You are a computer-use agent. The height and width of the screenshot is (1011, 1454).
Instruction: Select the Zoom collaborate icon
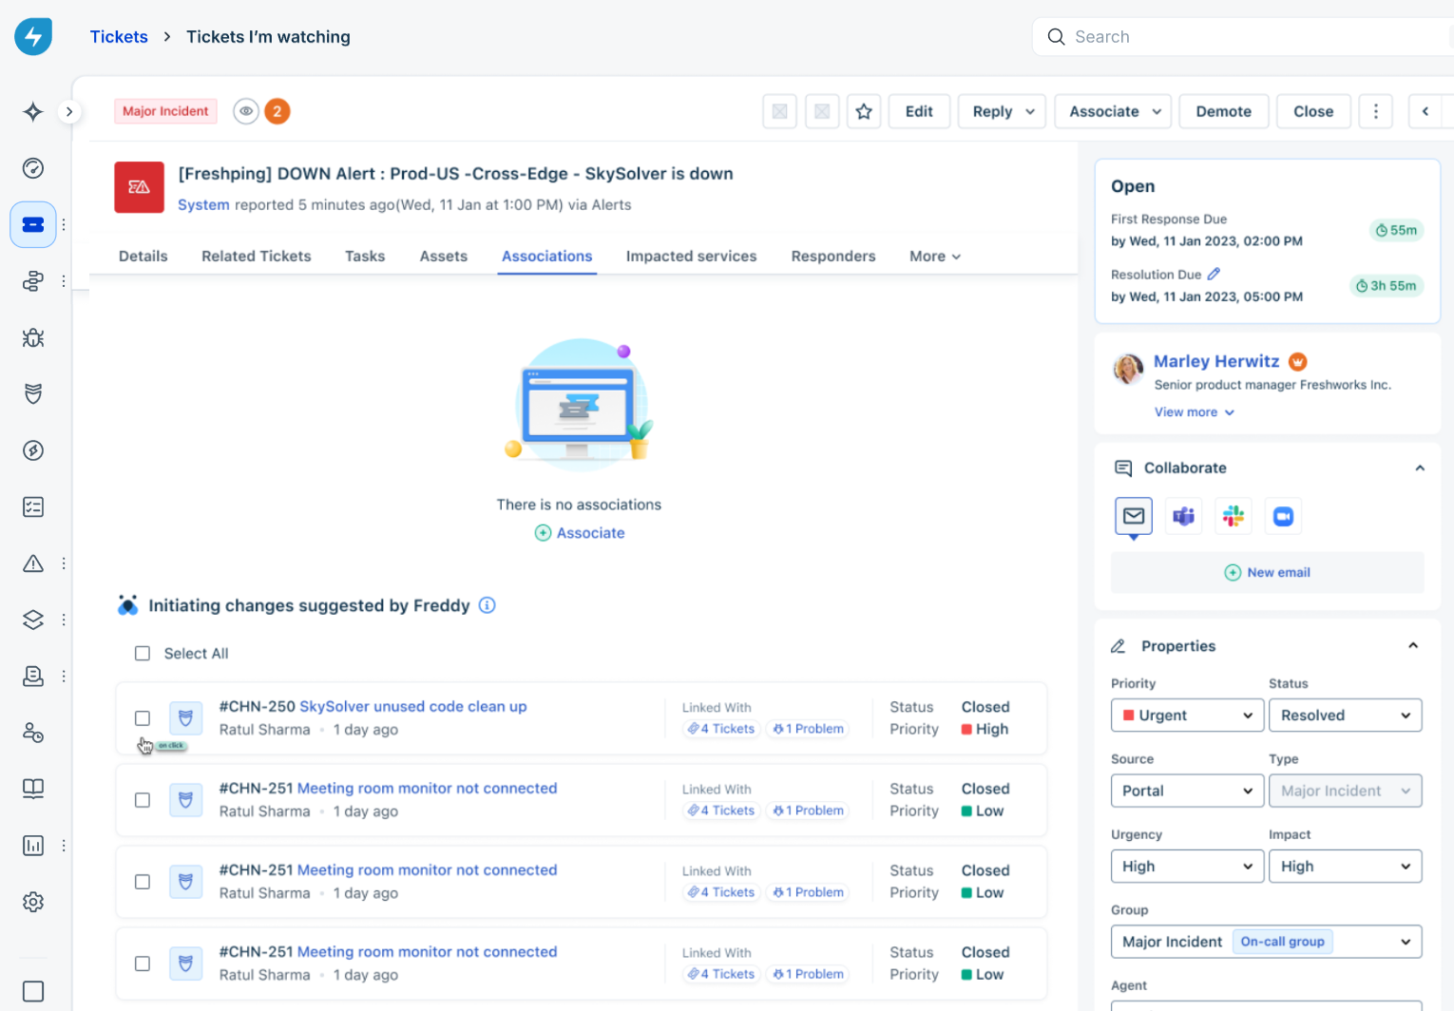click(1283, 516)
